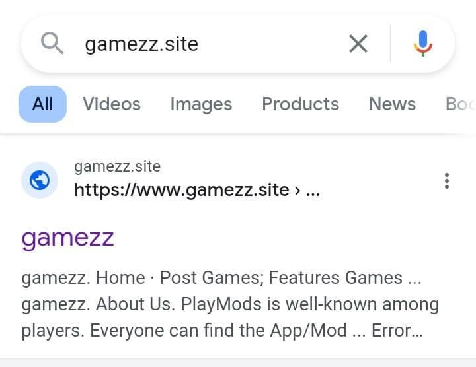The height and width of the screenshot is (367, 476).
Task: Select the partially visible Books tab
Action: point(460,104)
